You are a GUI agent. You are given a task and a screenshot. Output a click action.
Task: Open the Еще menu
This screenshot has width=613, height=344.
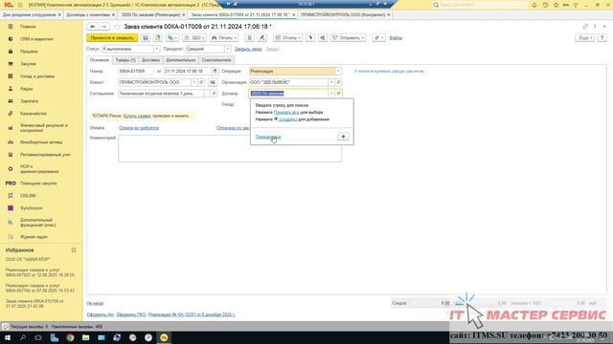click(585, 38)
